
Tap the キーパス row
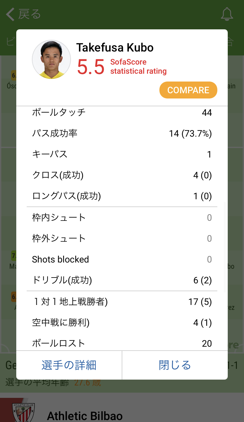[x=122, y=154]
